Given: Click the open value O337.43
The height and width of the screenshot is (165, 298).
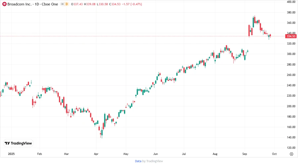Looking at the screenshot, I should [77, 4].
